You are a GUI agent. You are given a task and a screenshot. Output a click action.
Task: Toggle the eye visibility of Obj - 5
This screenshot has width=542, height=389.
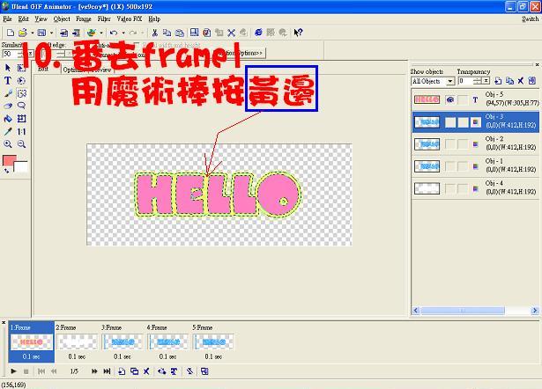point(450,100)
